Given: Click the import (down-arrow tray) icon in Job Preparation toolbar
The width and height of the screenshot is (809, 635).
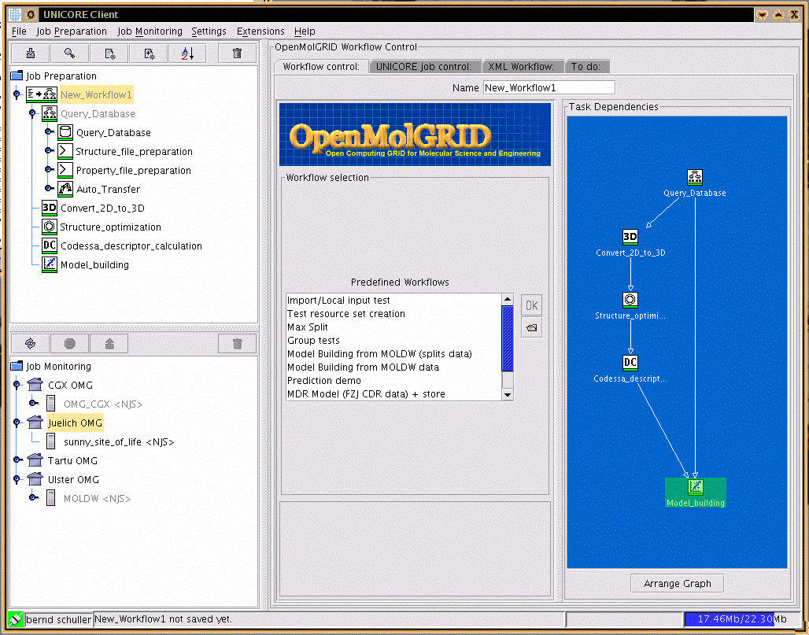Looking at the screenshot, I should pos(31,54).
